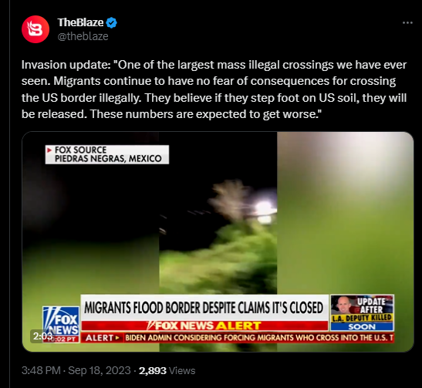Viewport: 422px width, 388px height.
Task: Click the Migrants Flood Border headline banner
Action: [204, 308]
